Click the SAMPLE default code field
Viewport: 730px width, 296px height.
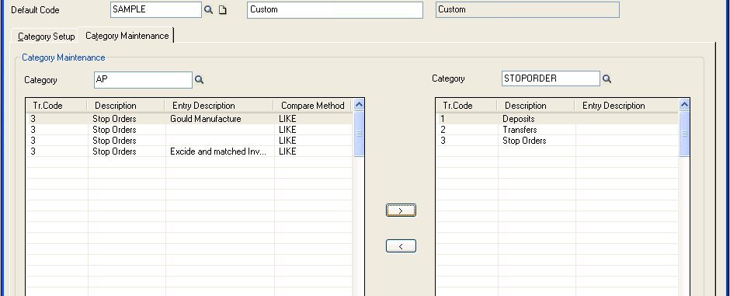pos(156,9)
